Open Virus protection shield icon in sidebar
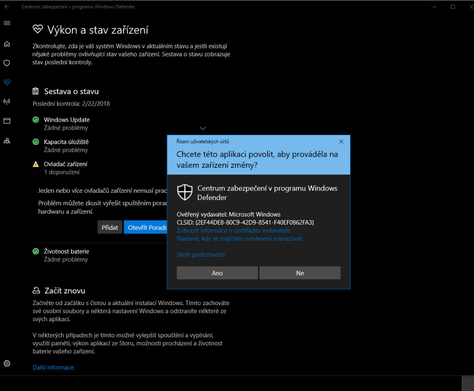 pos(7,63)
